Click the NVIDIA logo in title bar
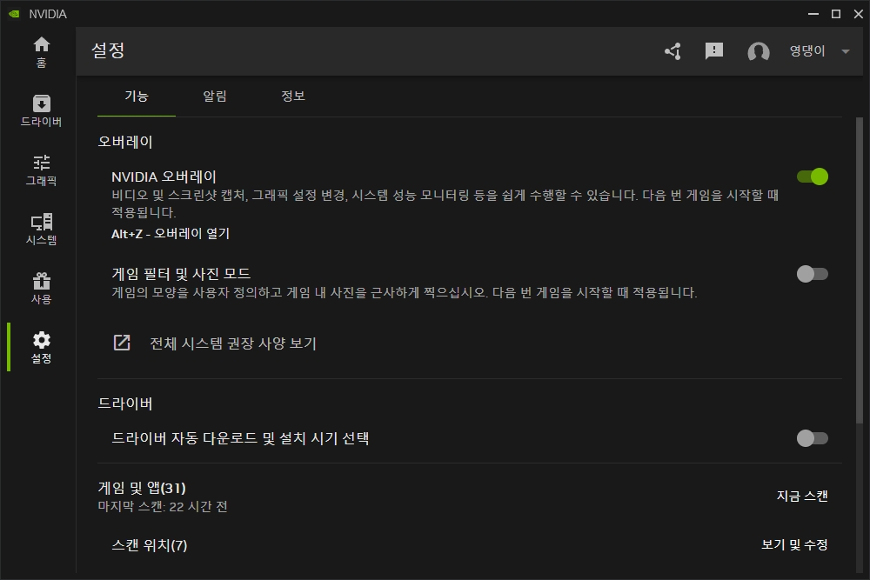This screenshot has width=870, height=580. pos(14,14)
